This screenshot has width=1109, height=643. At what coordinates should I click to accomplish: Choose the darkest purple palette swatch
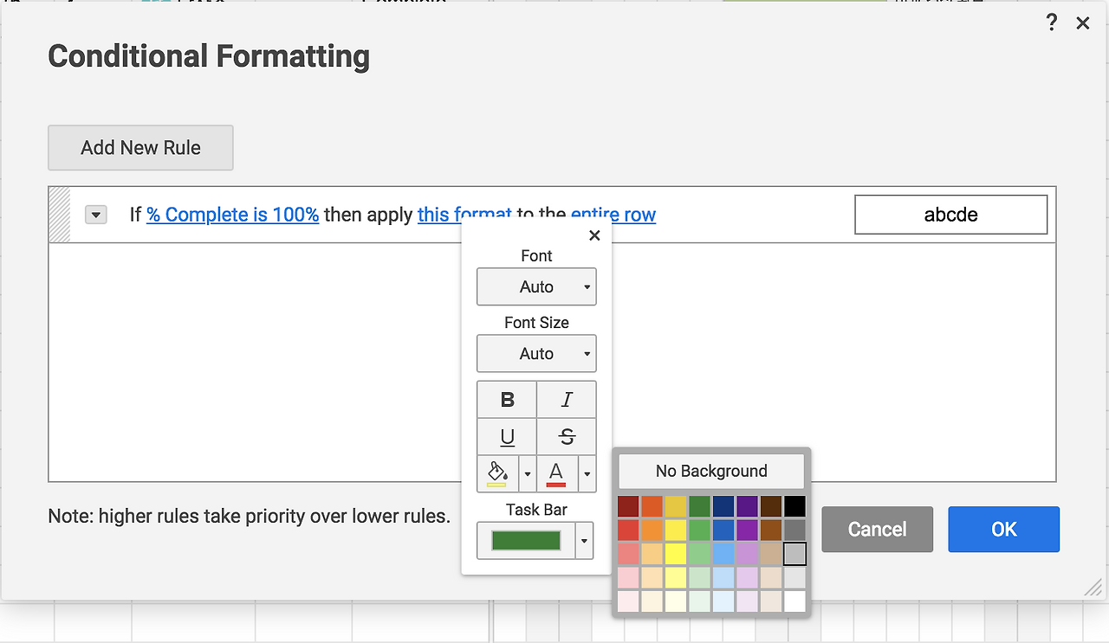tap(747, 506)
